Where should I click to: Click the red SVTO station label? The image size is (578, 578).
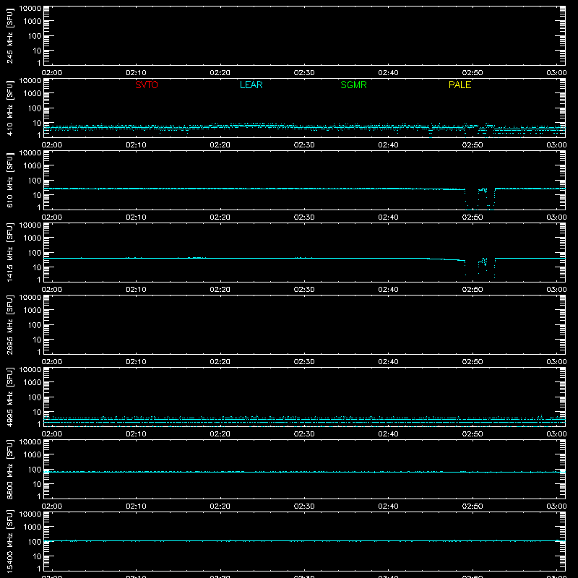click(147, 85)
